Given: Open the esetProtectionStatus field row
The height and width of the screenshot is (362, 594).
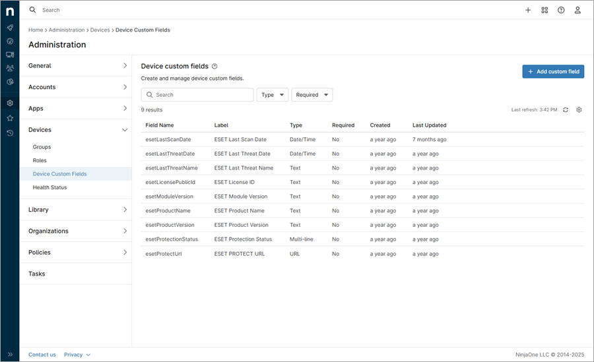Looking at the screenshot, I should [172, 239].
